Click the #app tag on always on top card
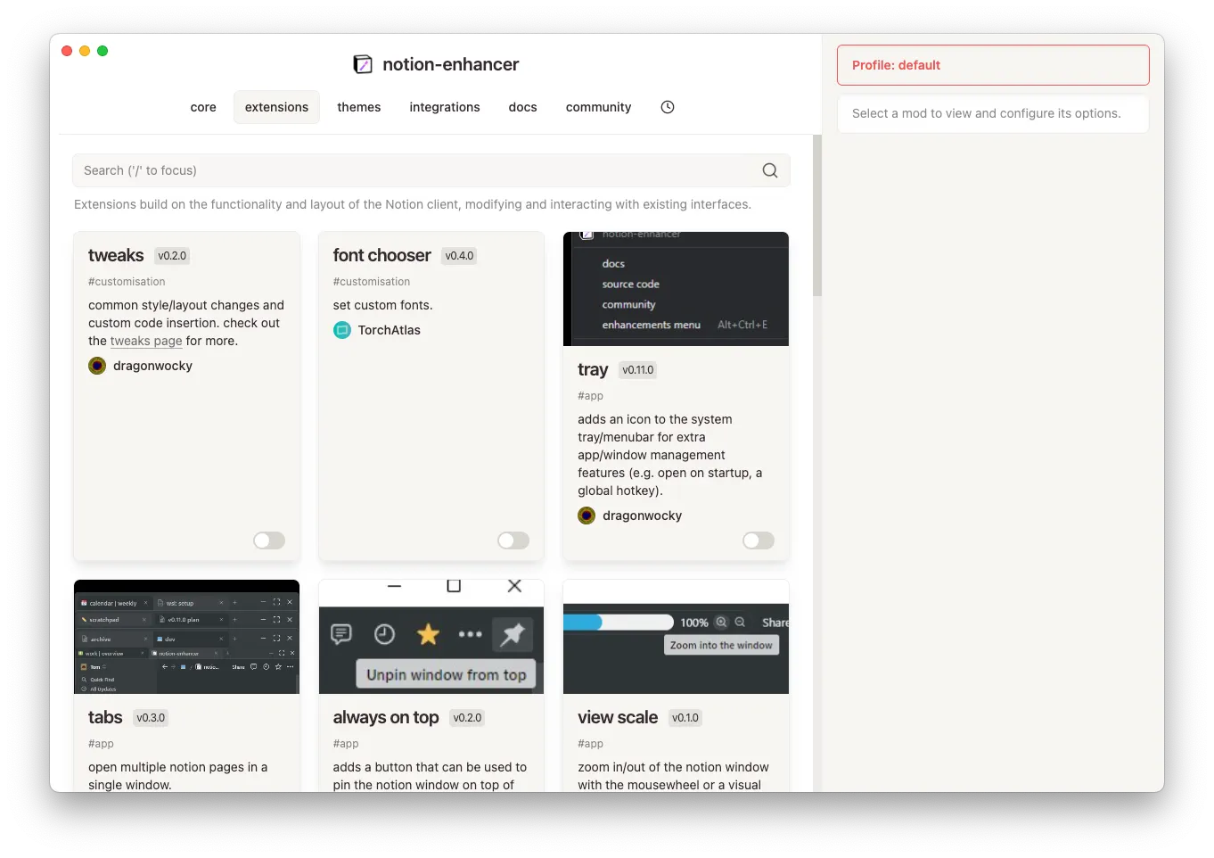 346,744
